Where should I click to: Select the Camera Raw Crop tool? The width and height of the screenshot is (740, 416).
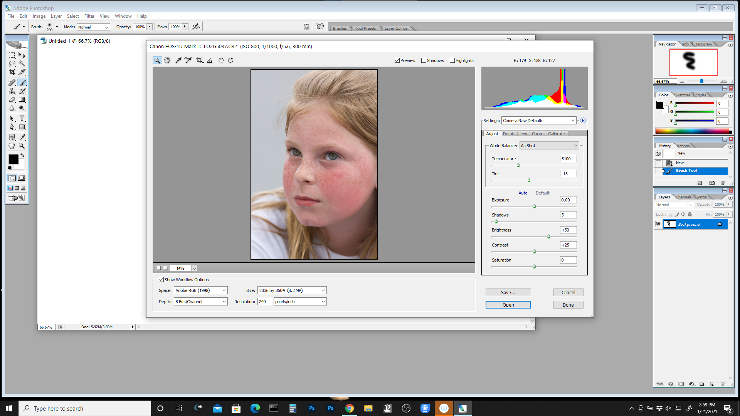coord(200,60)
